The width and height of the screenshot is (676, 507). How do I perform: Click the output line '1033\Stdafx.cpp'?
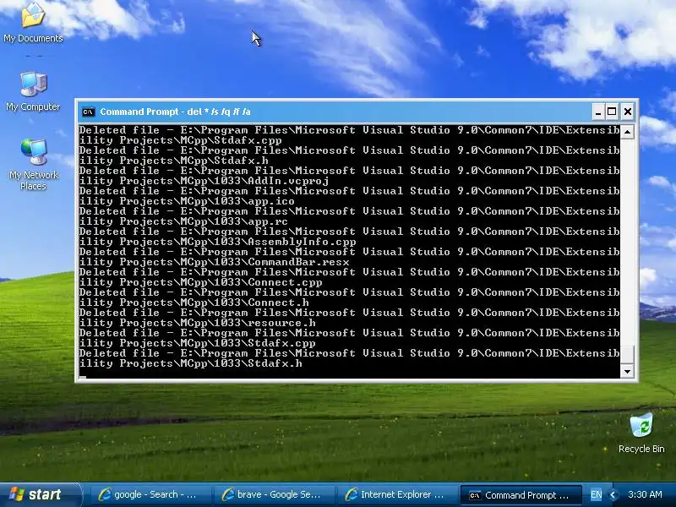click(x=198, y=343)
